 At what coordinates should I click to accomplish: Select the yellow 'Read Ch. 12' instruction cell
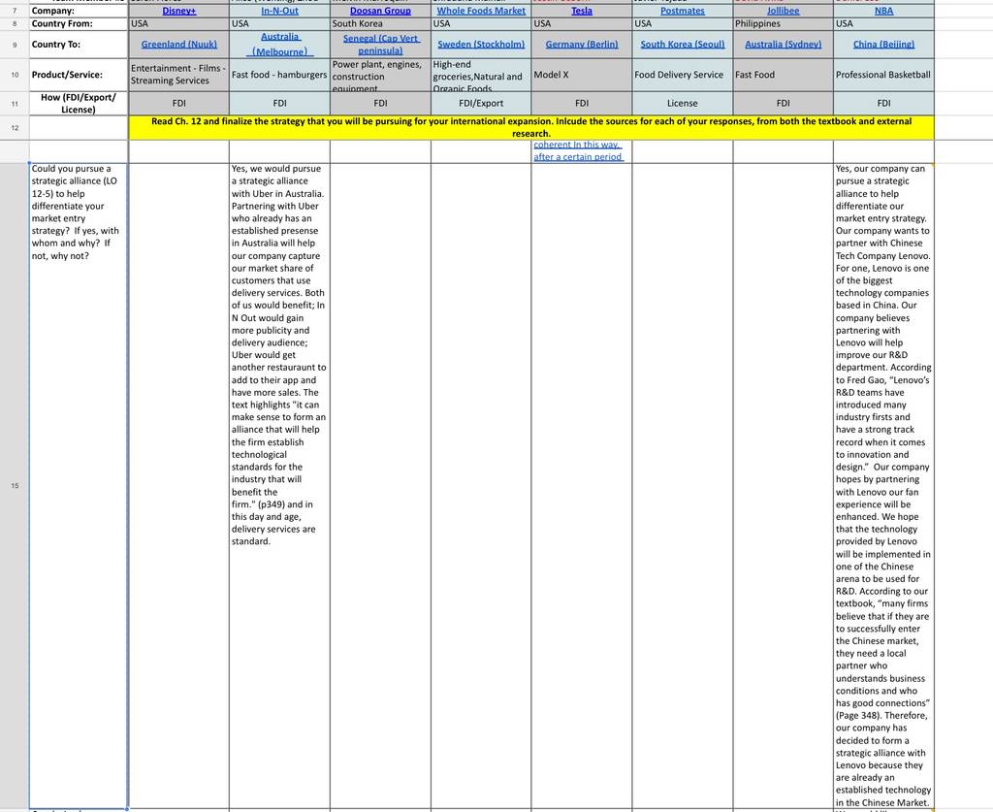click(531, 127)
